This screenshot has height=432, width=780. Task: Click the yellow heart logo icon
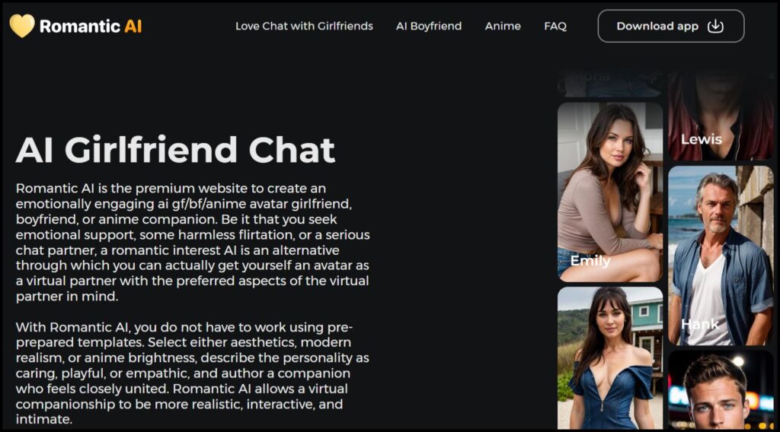point(22,26)
